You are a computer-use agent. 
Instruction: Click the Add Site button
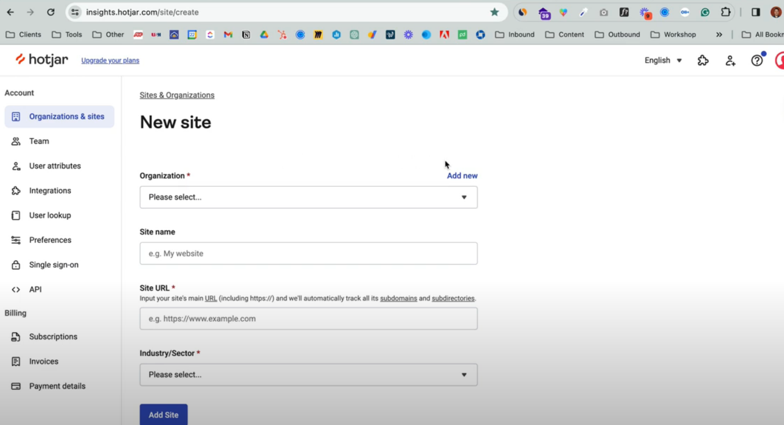163,415
